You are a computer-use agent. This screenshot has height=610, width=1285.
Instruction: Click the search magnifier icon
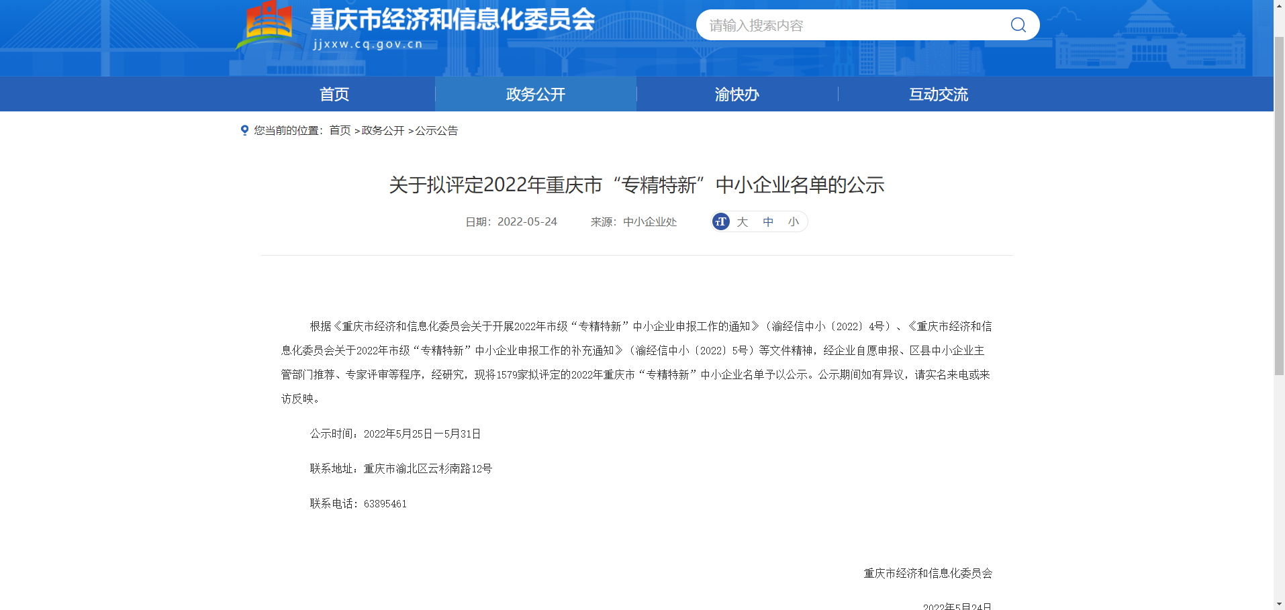point(1018,24)
